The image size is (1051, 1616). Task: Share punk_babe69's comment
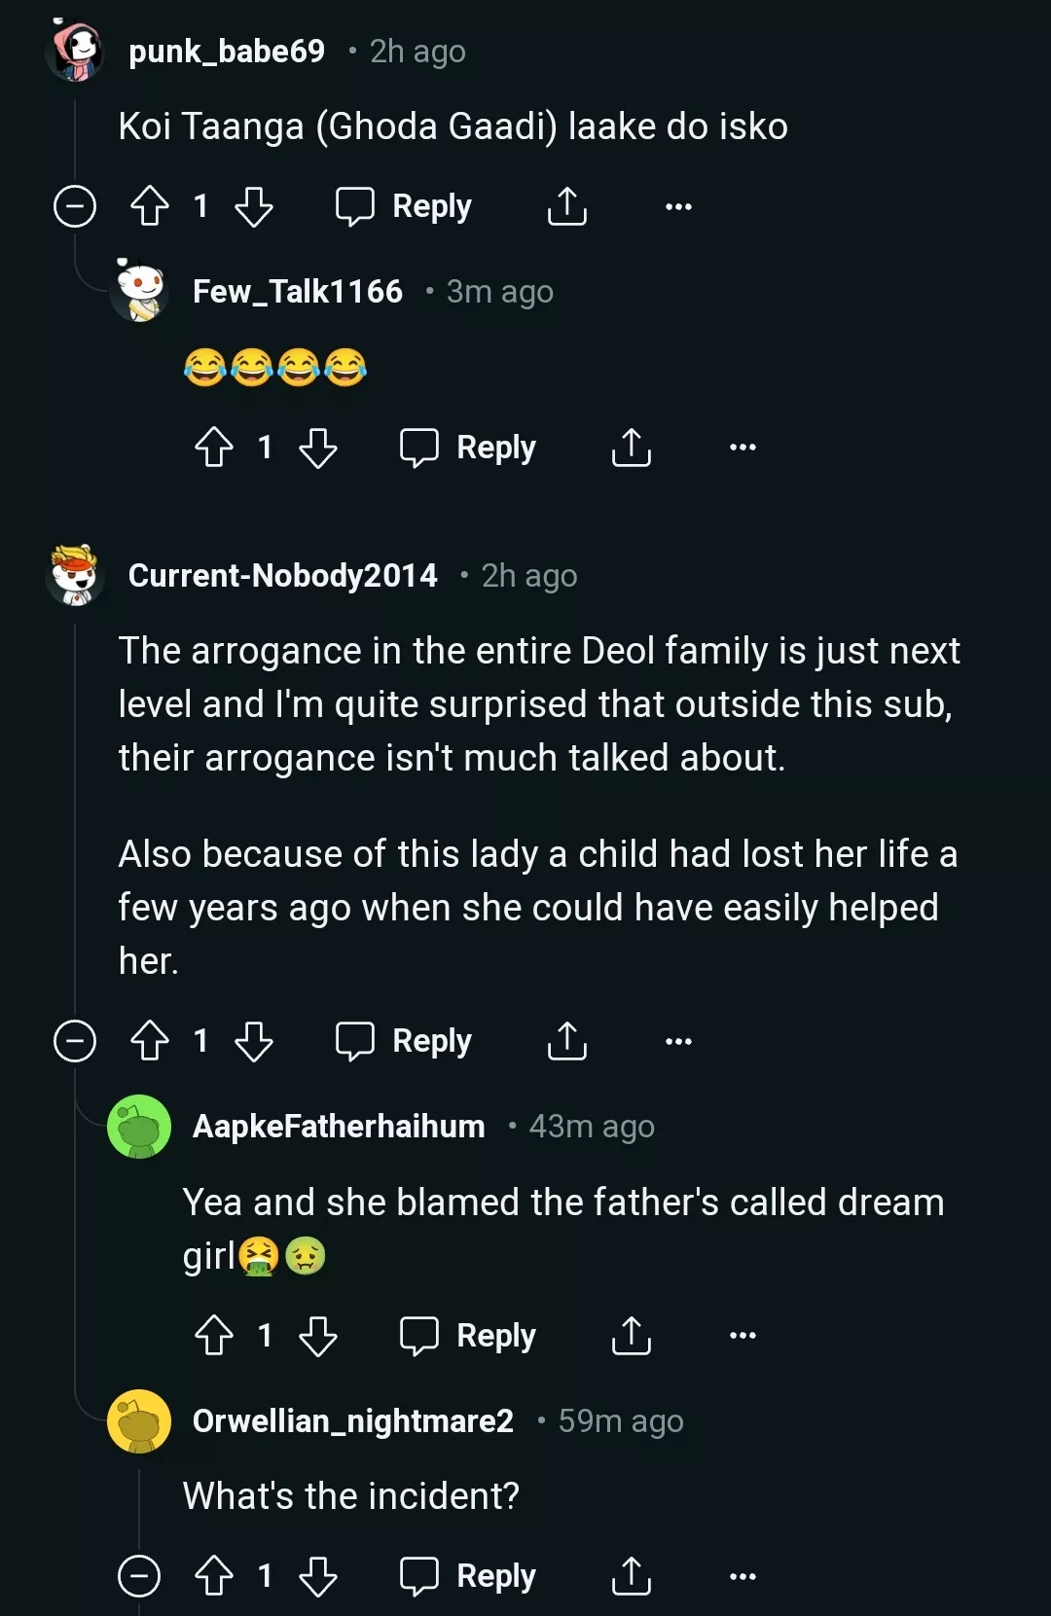[x=566, y=206]
